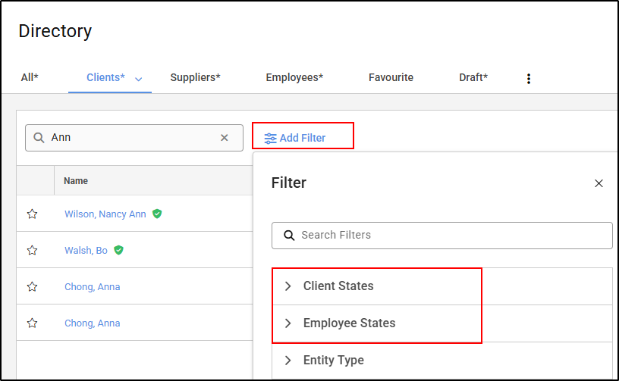Clear the Ann search text
The image size is (619, 381).
(225, 138)
